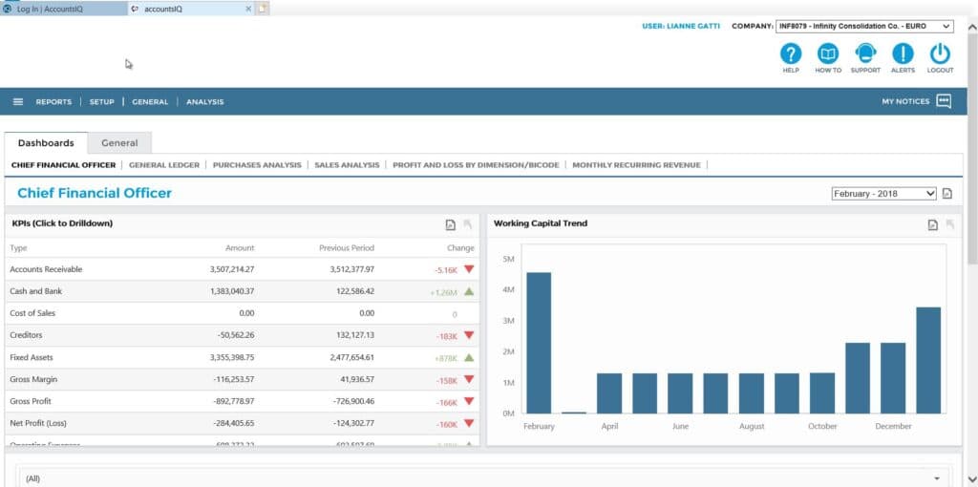Viewport: 978px width, 487px height.
Task: Click the red down arrow for Creditors
Action: (469, 335)
